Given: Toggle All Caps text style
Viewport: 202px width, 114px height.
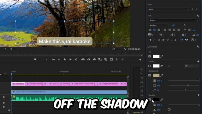Looking at the screenshot, I should click(159, 40).
